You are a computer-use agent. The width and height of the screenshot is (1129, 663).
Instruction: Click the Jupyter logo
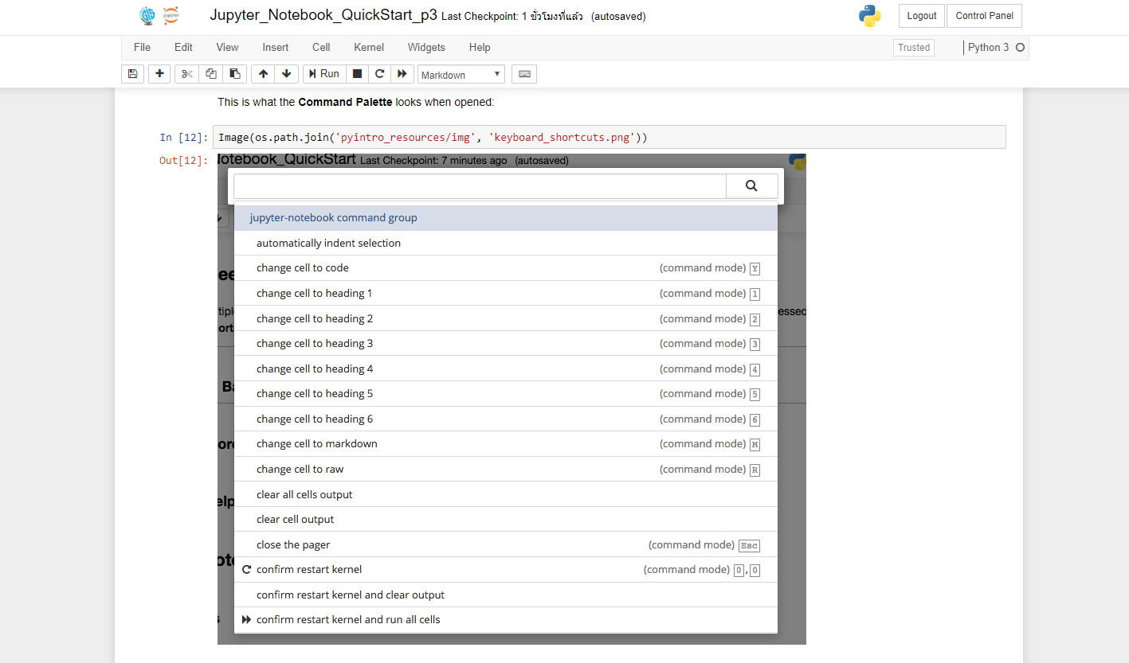tap(170, 15)
